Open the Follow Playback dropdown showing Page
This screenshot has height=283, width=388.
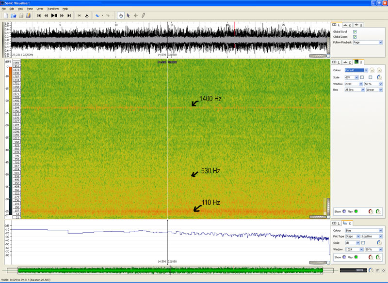tap(368, 43)
